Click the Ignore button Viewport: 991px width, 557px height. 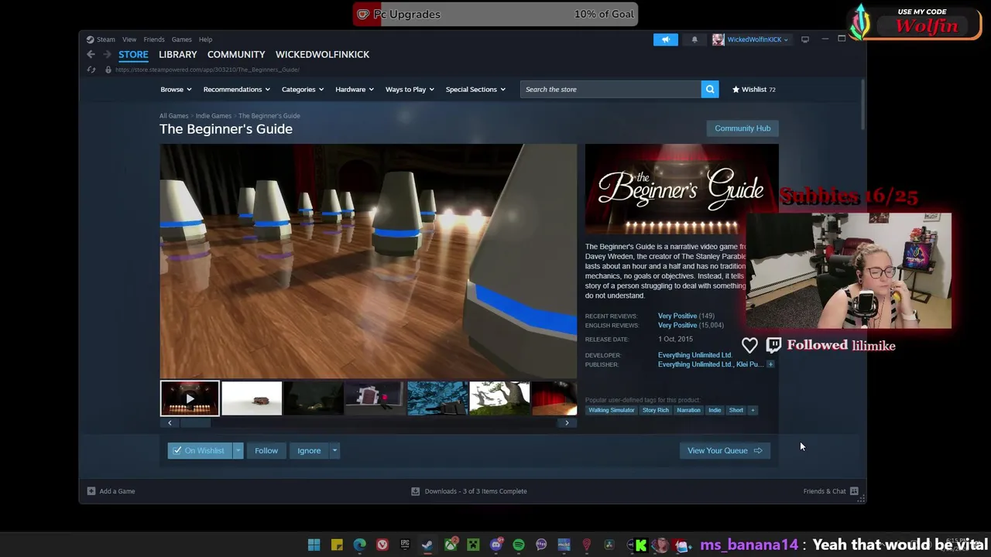coord(309,450)
